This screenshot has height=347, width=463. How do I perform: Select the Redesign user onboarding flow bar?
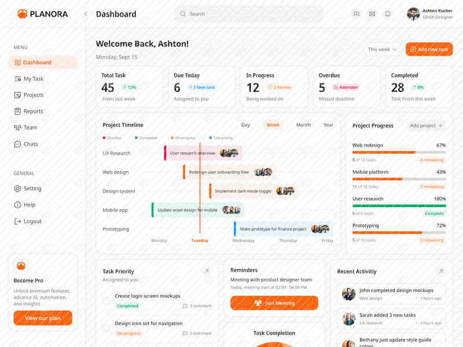click(x=229, y=172)
